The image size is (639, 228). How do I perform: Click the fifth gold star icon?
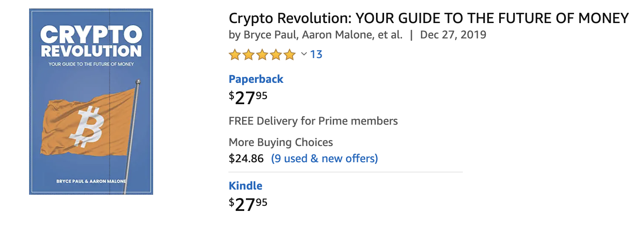290,55
